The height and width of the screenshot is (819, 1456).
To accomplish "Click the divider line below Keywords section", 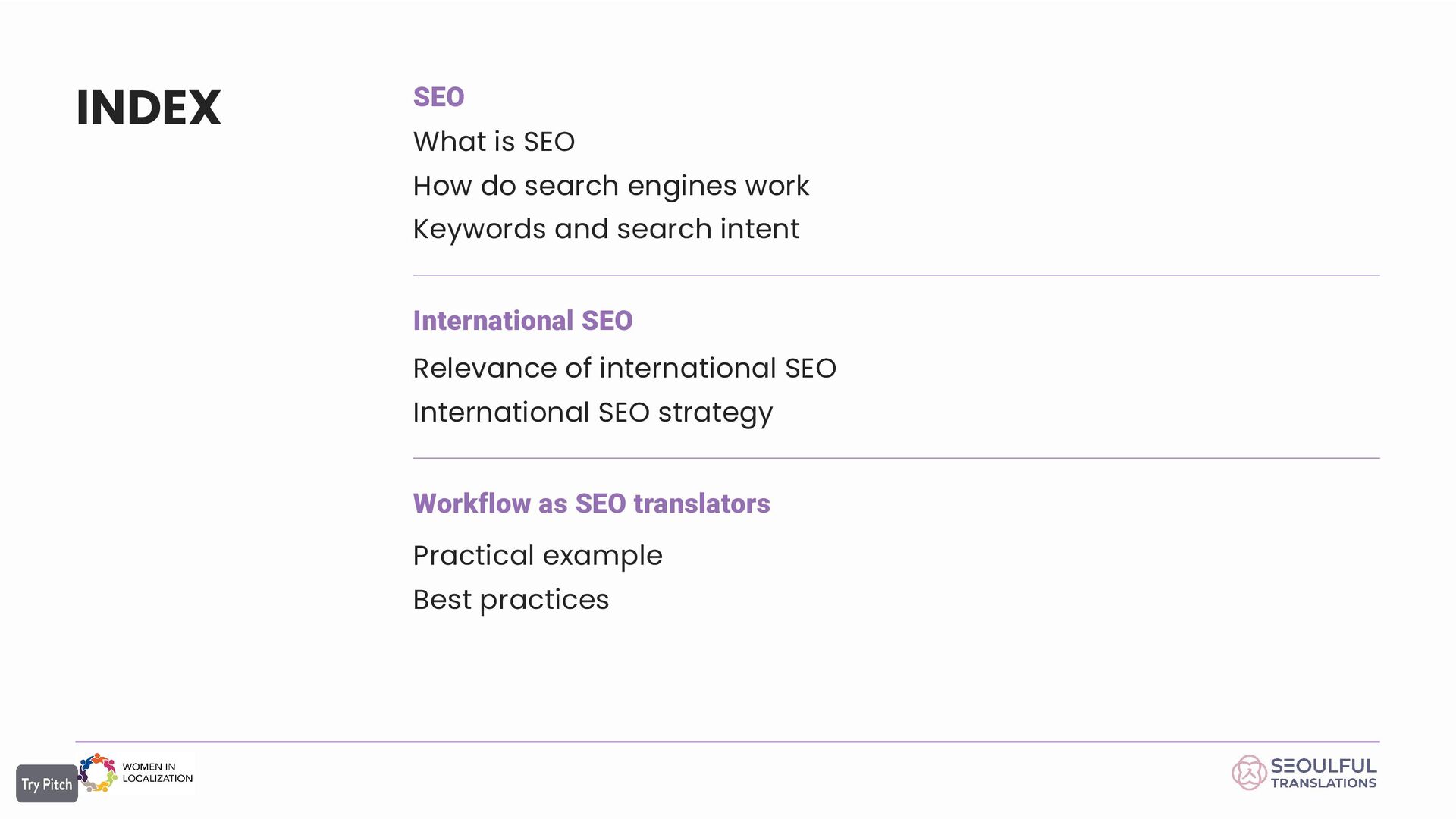I will click(x=896, y=275).
